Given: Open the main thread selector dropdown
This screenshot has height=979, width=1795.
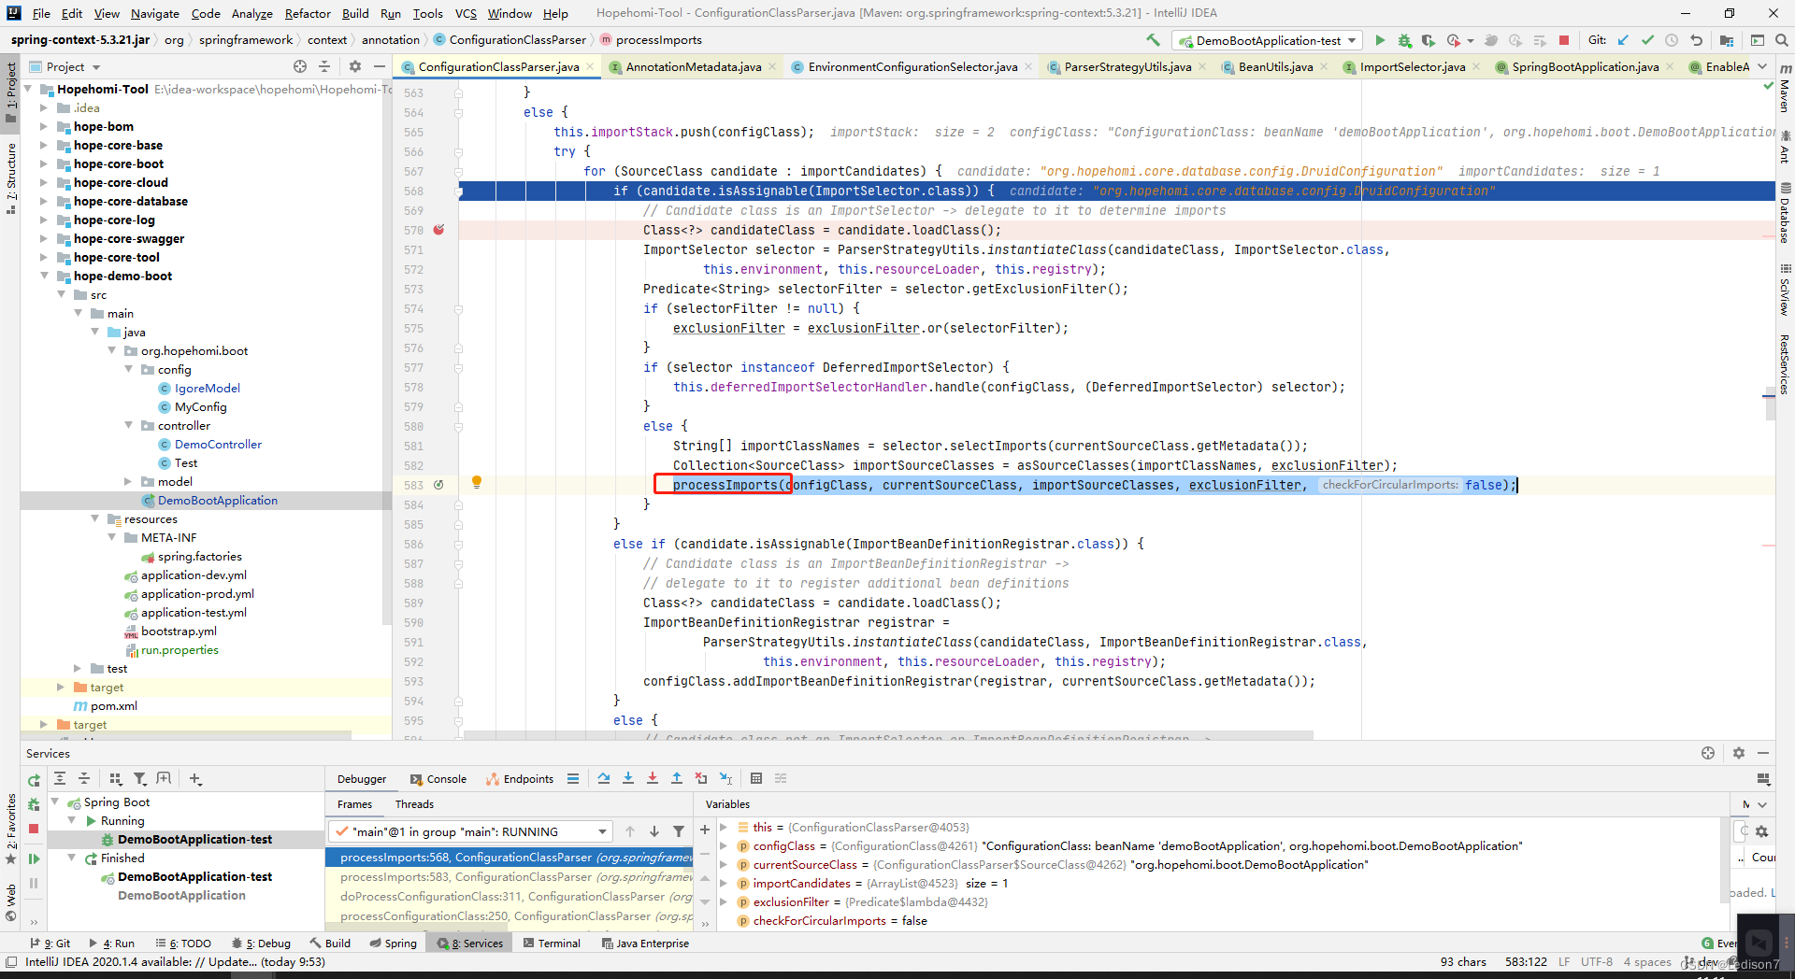Looking at the screenshot, I should coord(470,831).
